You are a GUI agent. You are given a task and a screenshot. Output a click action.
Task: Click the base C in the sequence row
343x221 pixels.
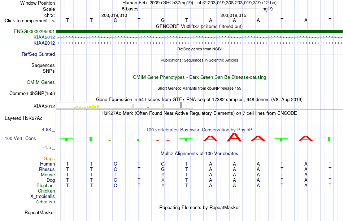pyautogui.click(x=115, y=21)
